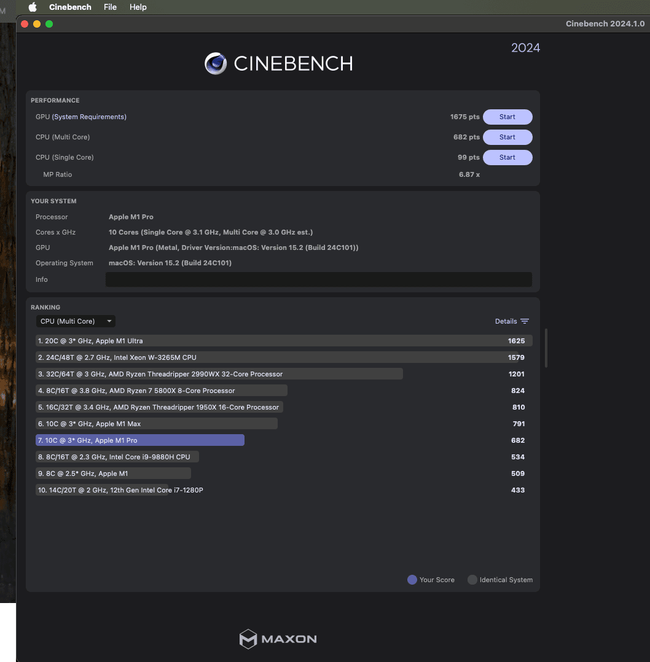The height and width of the screenshot is (662, 650).
Task: Click the 433 score value
Action: pos(518,490)
